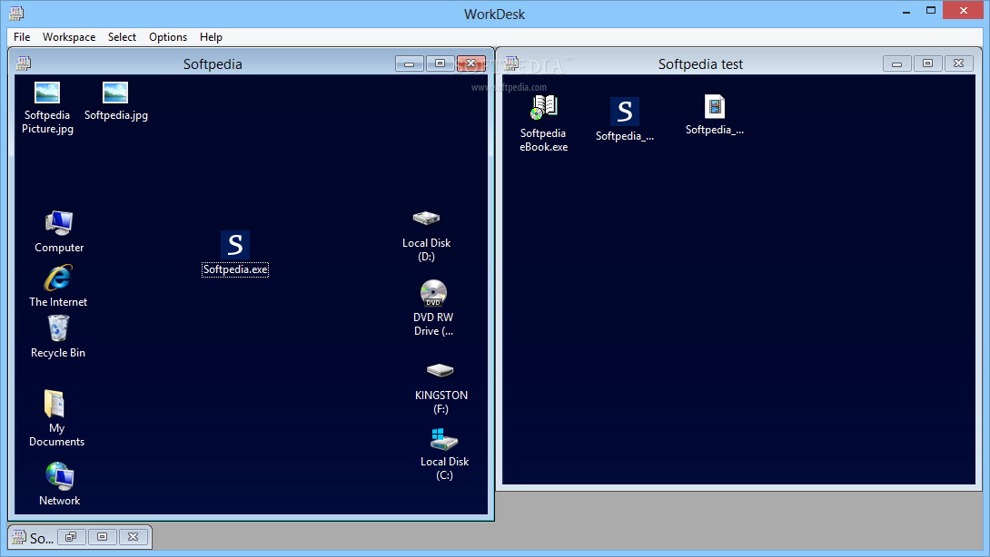Select the video file Softpedia_ icon in Softpedia test
The image size is (990, 557).
click(x=715, y=107)
